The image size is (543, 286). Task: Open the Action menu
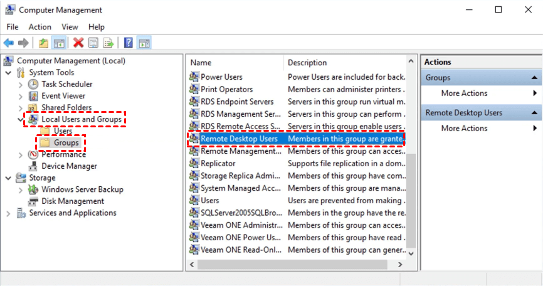[x=40, y=27]
